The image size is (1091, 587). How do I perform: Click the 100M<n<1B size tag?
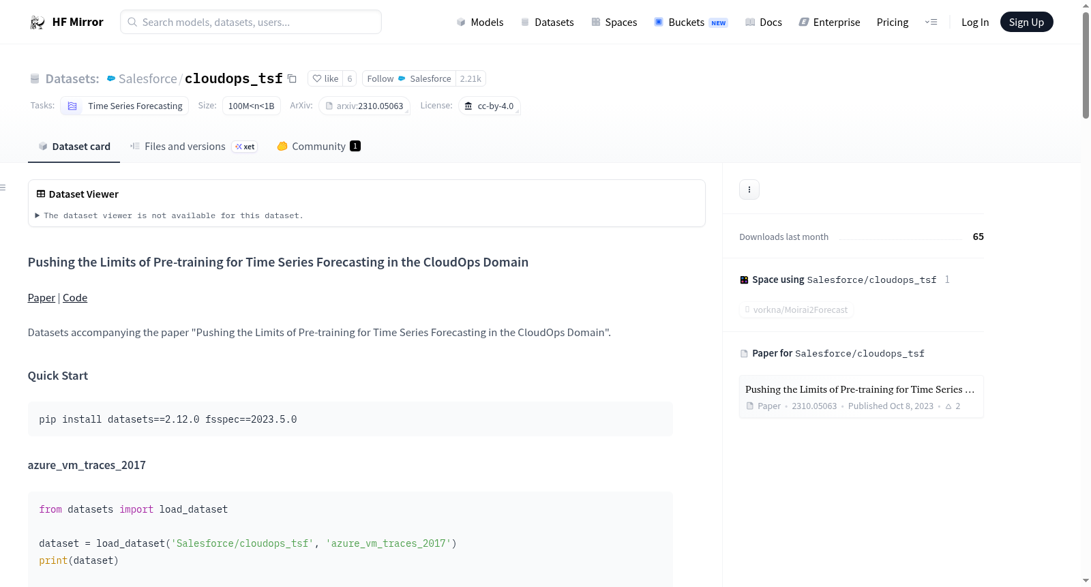[x=251, y=106]
